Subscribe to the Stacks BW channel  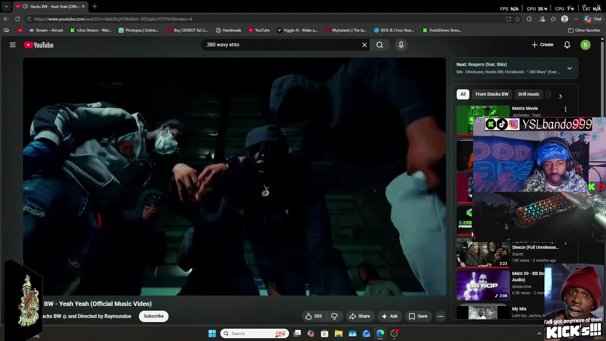(x=153, y=316)
